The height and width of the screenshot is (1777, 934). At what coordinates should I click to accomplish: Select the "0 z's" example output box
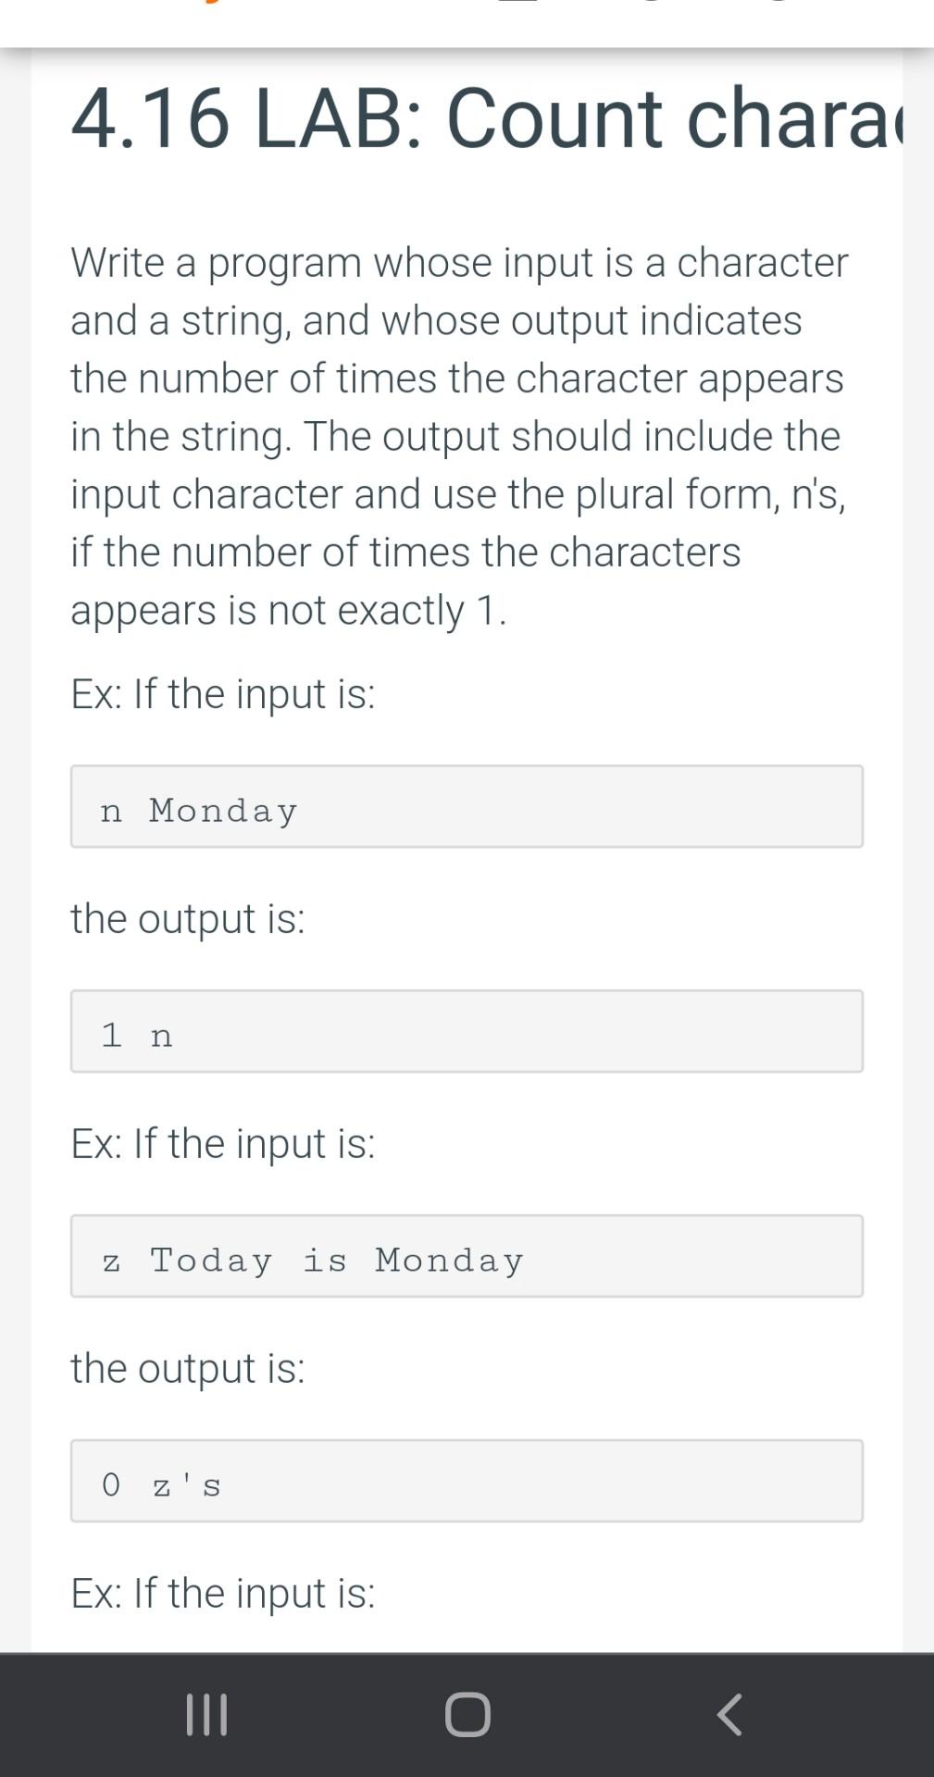coord(467,1481)
